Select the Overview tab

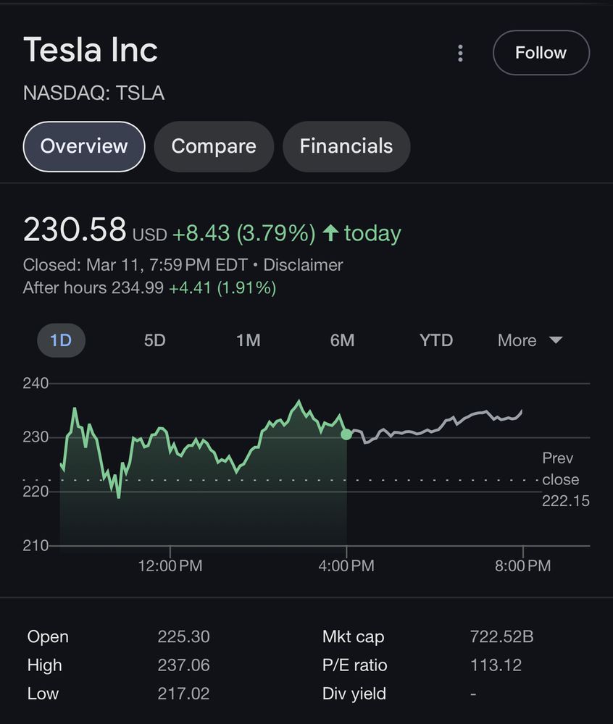(84, 146)
